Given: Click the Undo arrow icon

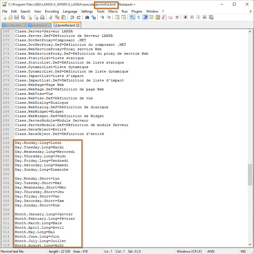Looking at the screenshot, I should pos(72,17).
